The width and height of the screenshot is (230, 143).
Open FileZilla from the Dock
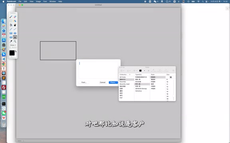4,87
